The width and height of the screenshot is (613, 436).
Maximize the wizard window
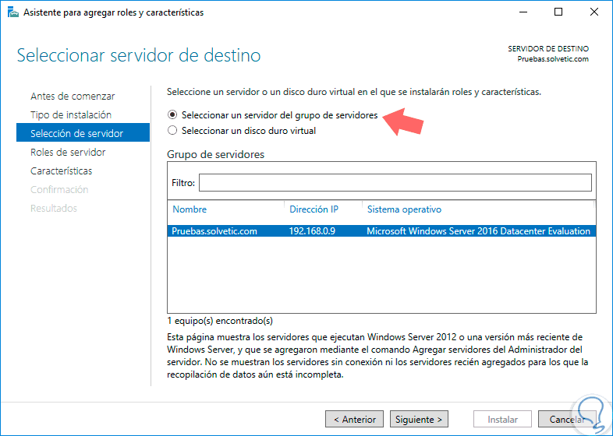click(x=558, y=12)
